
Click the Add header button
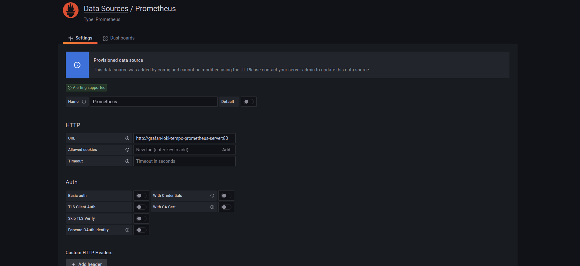86,263
